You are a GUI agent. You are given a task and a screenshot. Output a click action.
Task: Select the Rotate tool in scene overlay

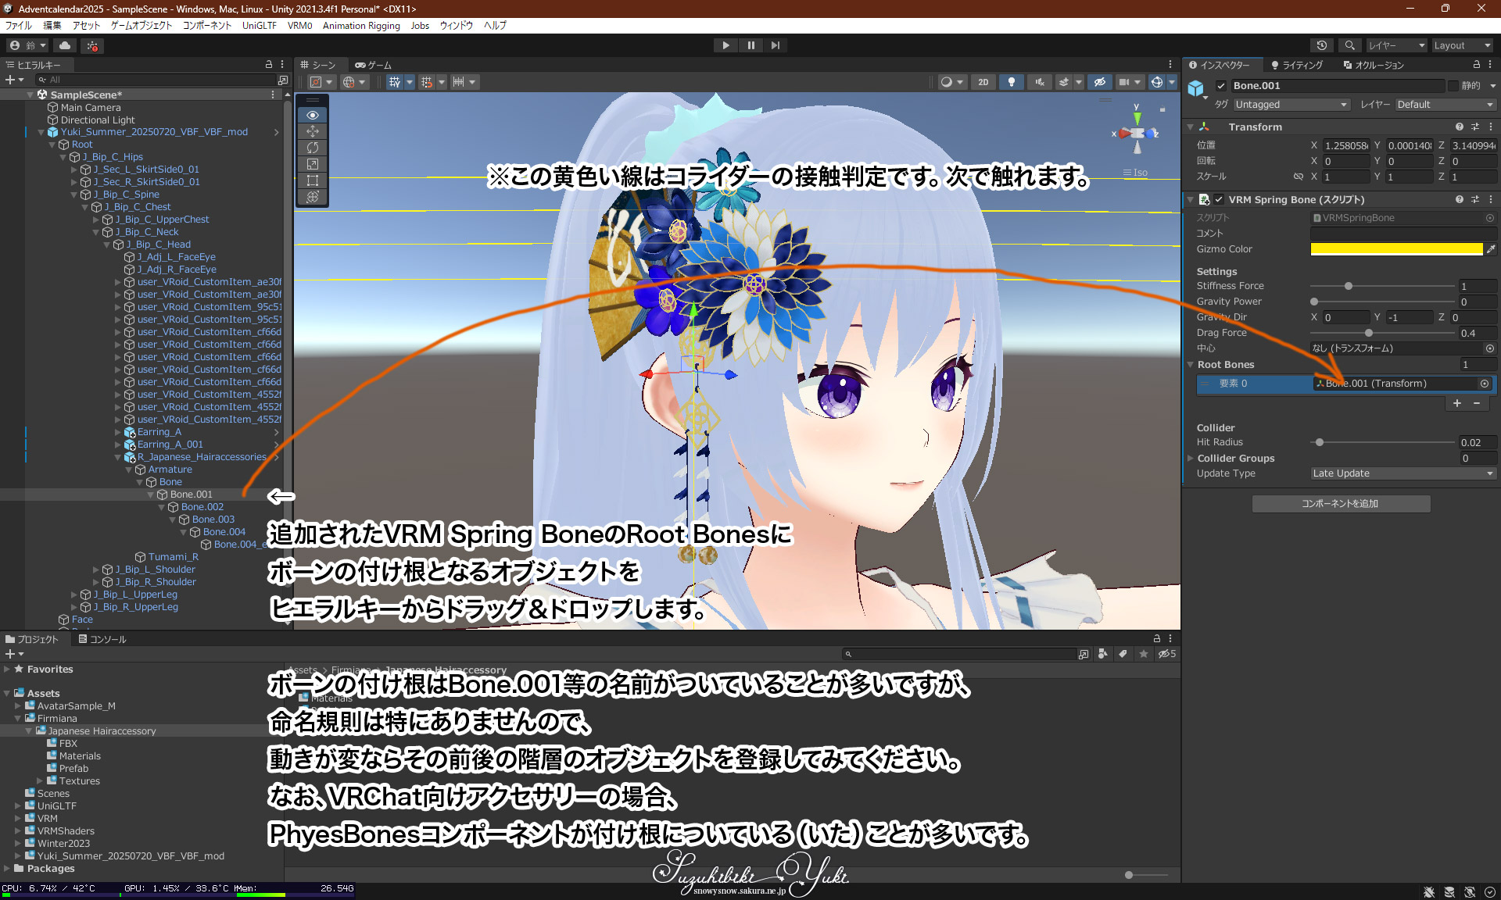pyautogui.click(x=313, y=148)
